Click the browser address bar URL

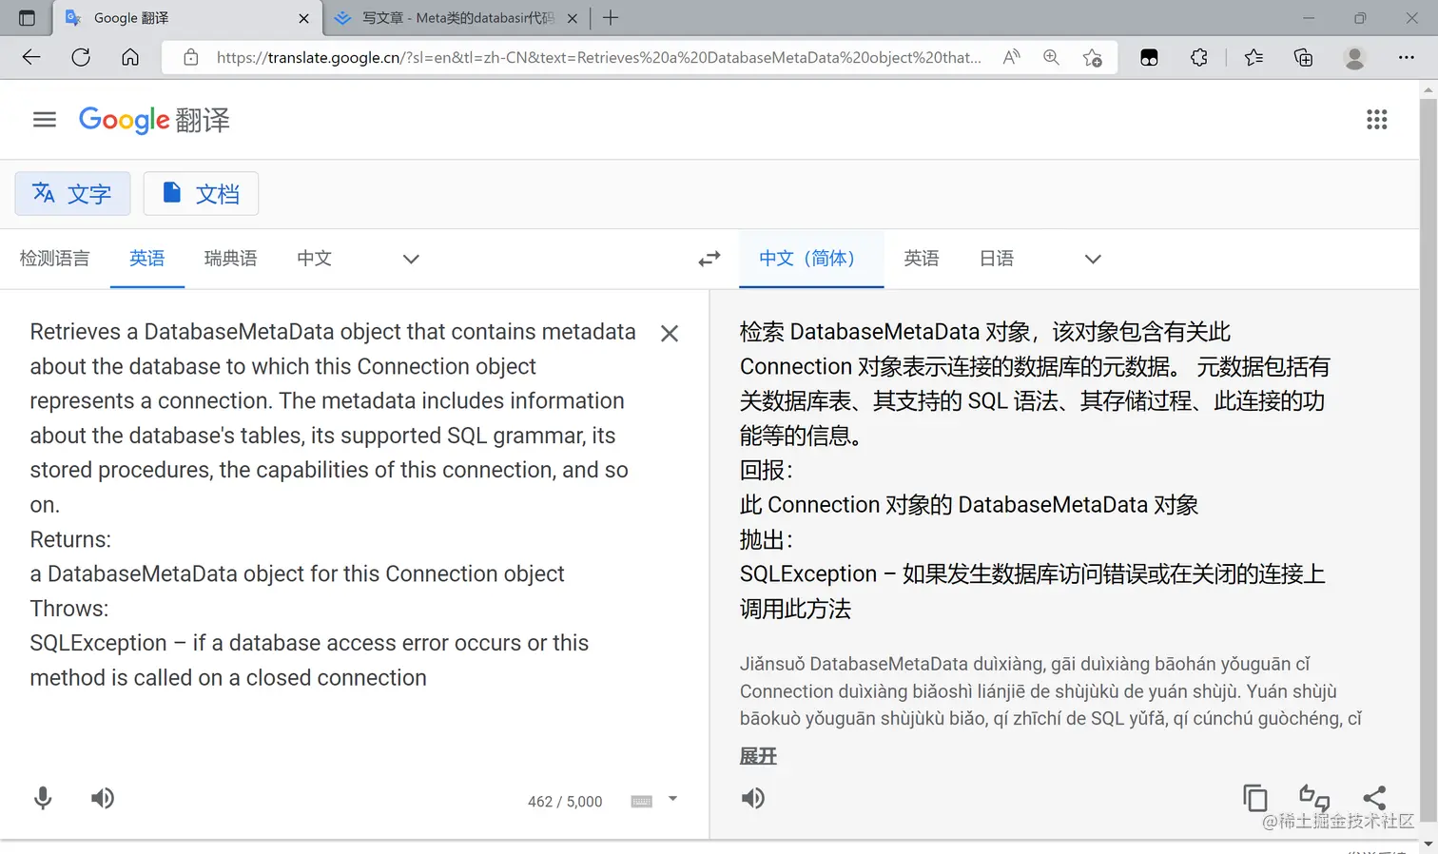tap(598, 57)
